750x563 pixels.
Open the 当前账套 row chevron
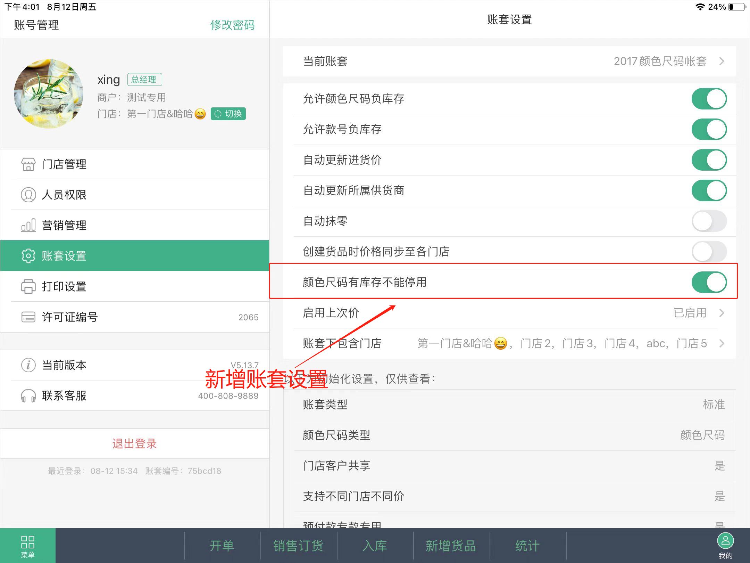pos(722,61)
